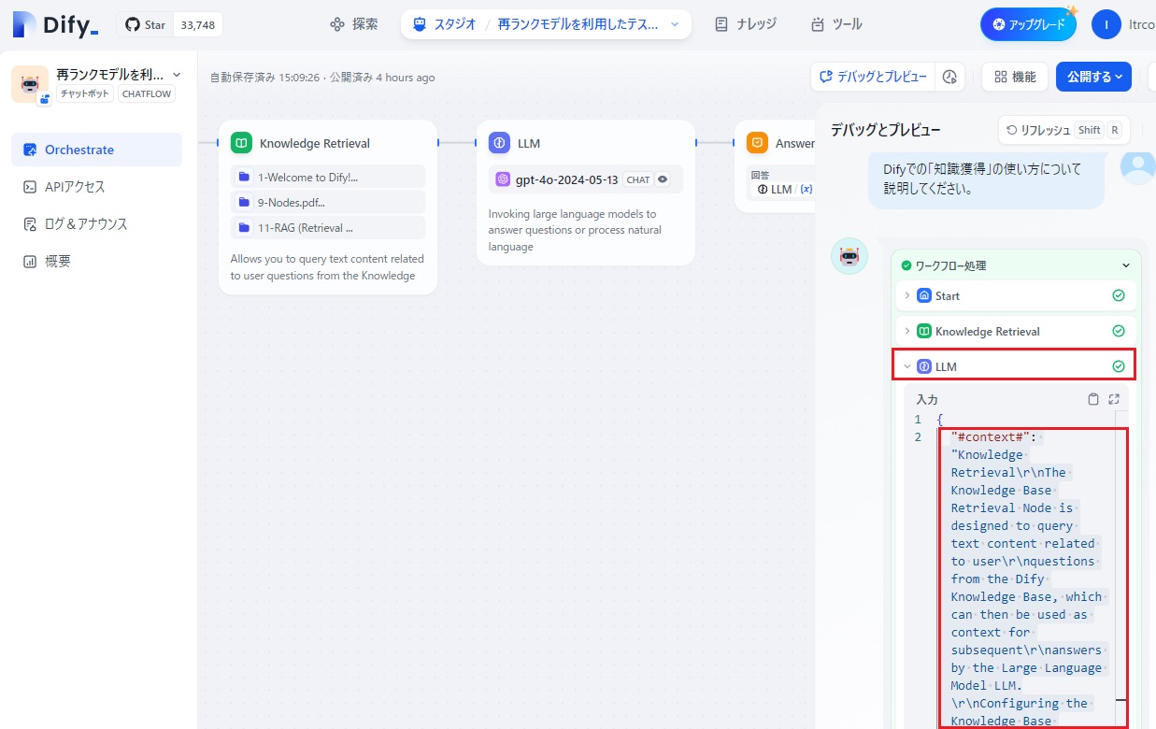Click the Start step home icon
The height and width of the screenshot is (729, 1156).
924,295
